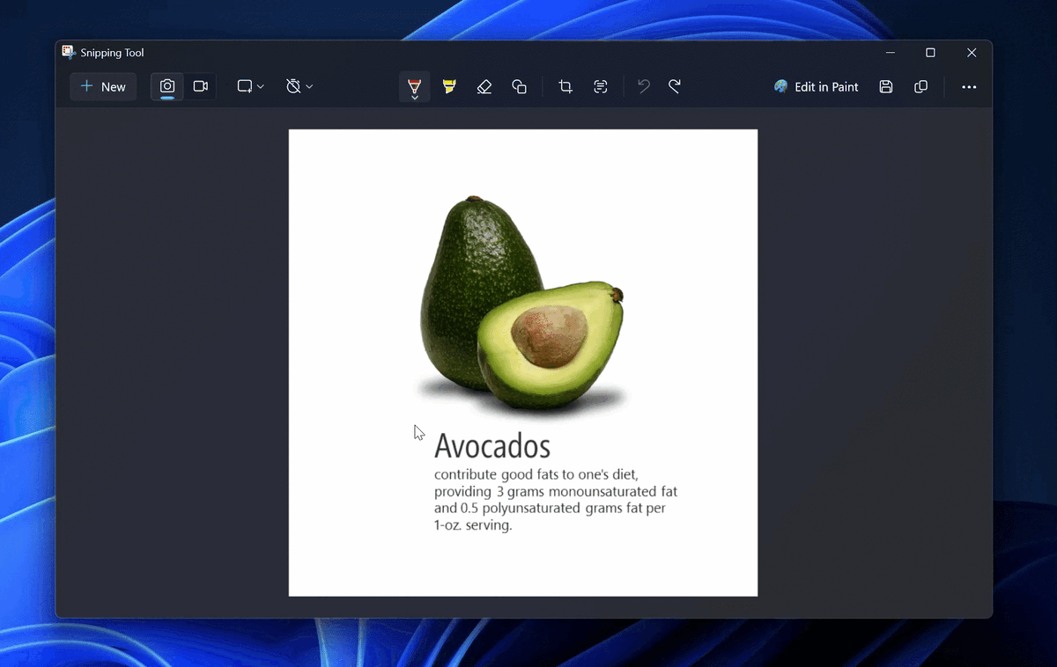Select the ballpoint pen tool
The height and width of the screenshot is (667, 1057).
coord(414,84)
